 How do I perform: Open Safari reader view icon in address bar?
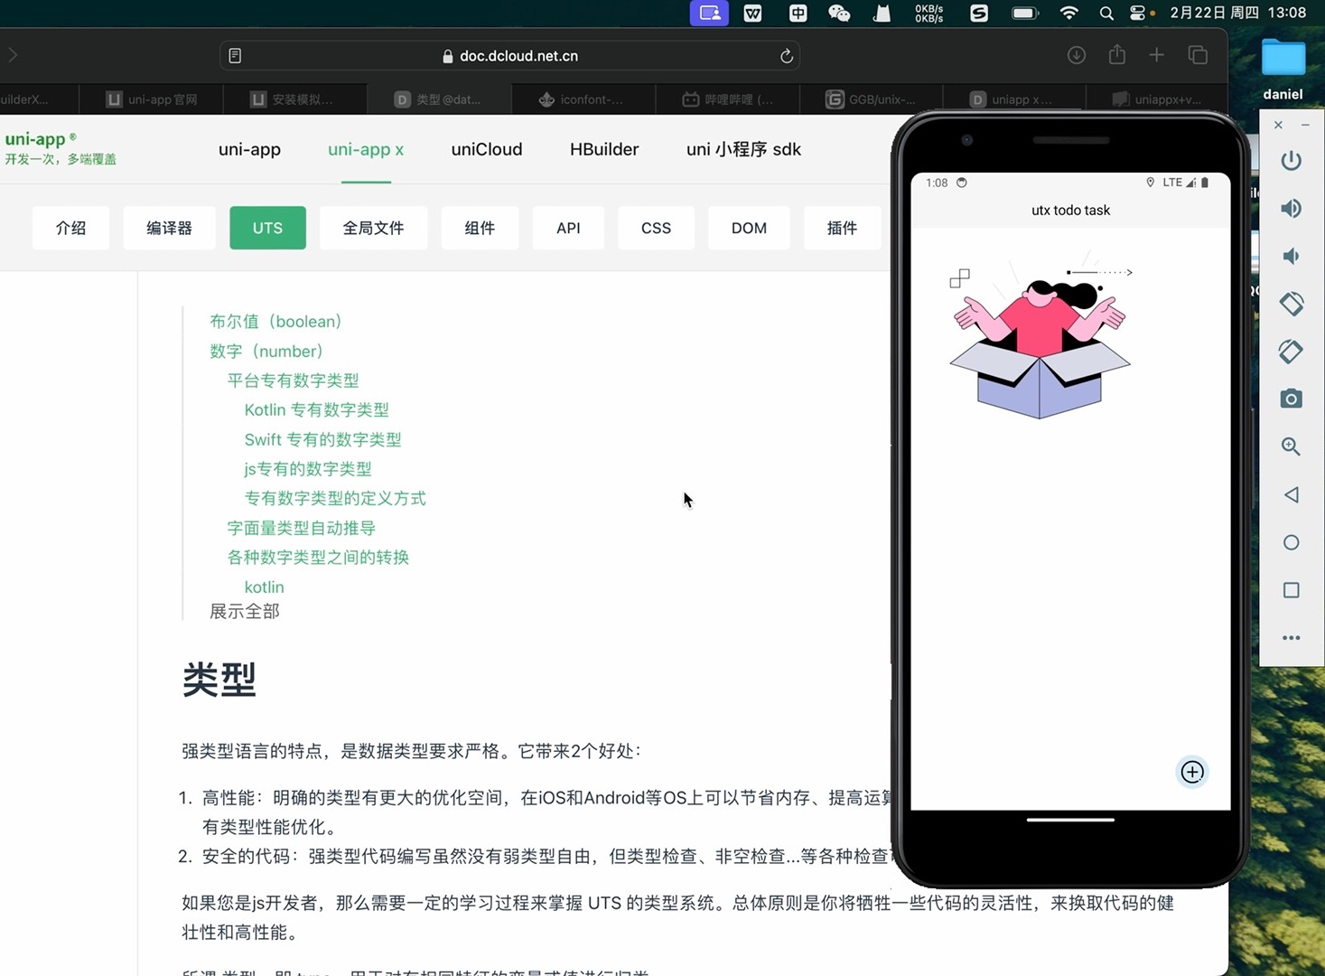pyautogui.click(x=235, y=56)
